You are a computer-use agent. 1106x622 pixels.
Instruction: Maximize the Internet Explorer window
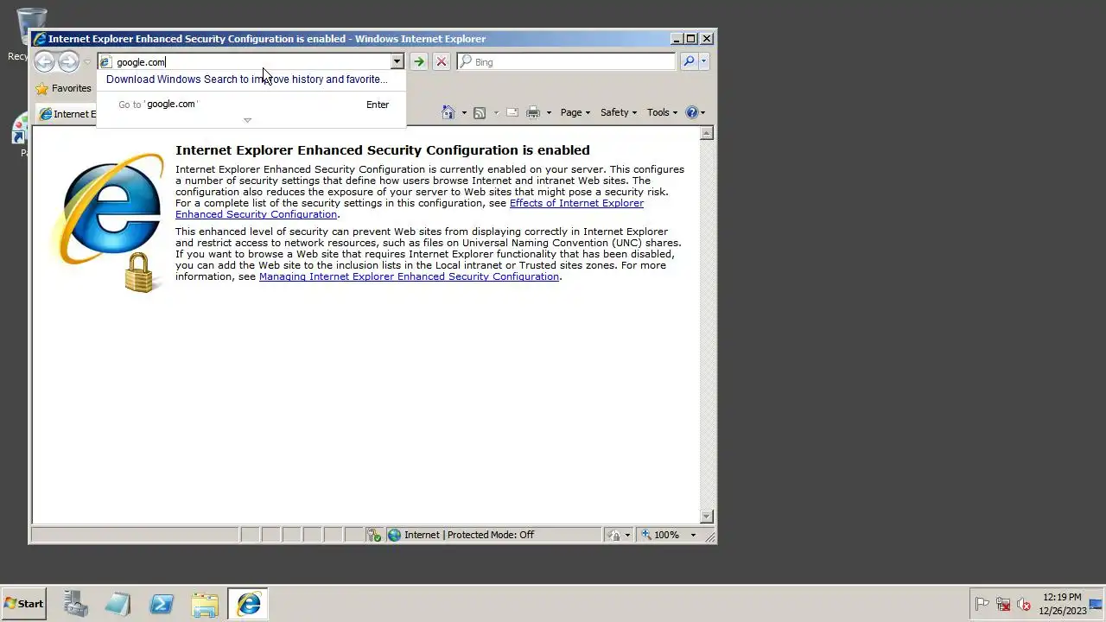pyautogui.click(x=691, y=39)
